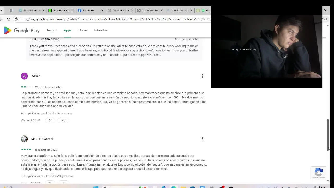Screen dimensions: 334x188
Task: Click text saying useful to 50 personas
Action: (x=46, y=114)
